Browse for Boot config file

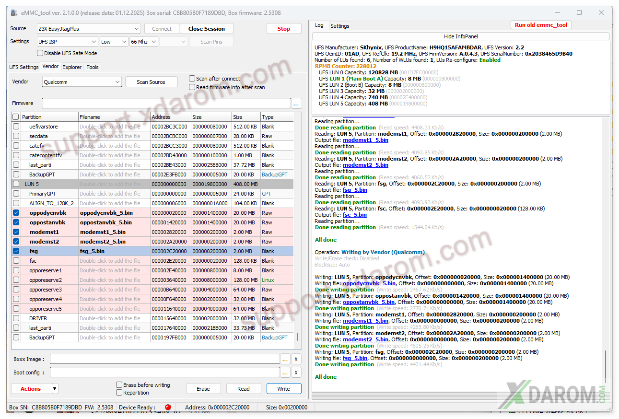coord(285,372)
